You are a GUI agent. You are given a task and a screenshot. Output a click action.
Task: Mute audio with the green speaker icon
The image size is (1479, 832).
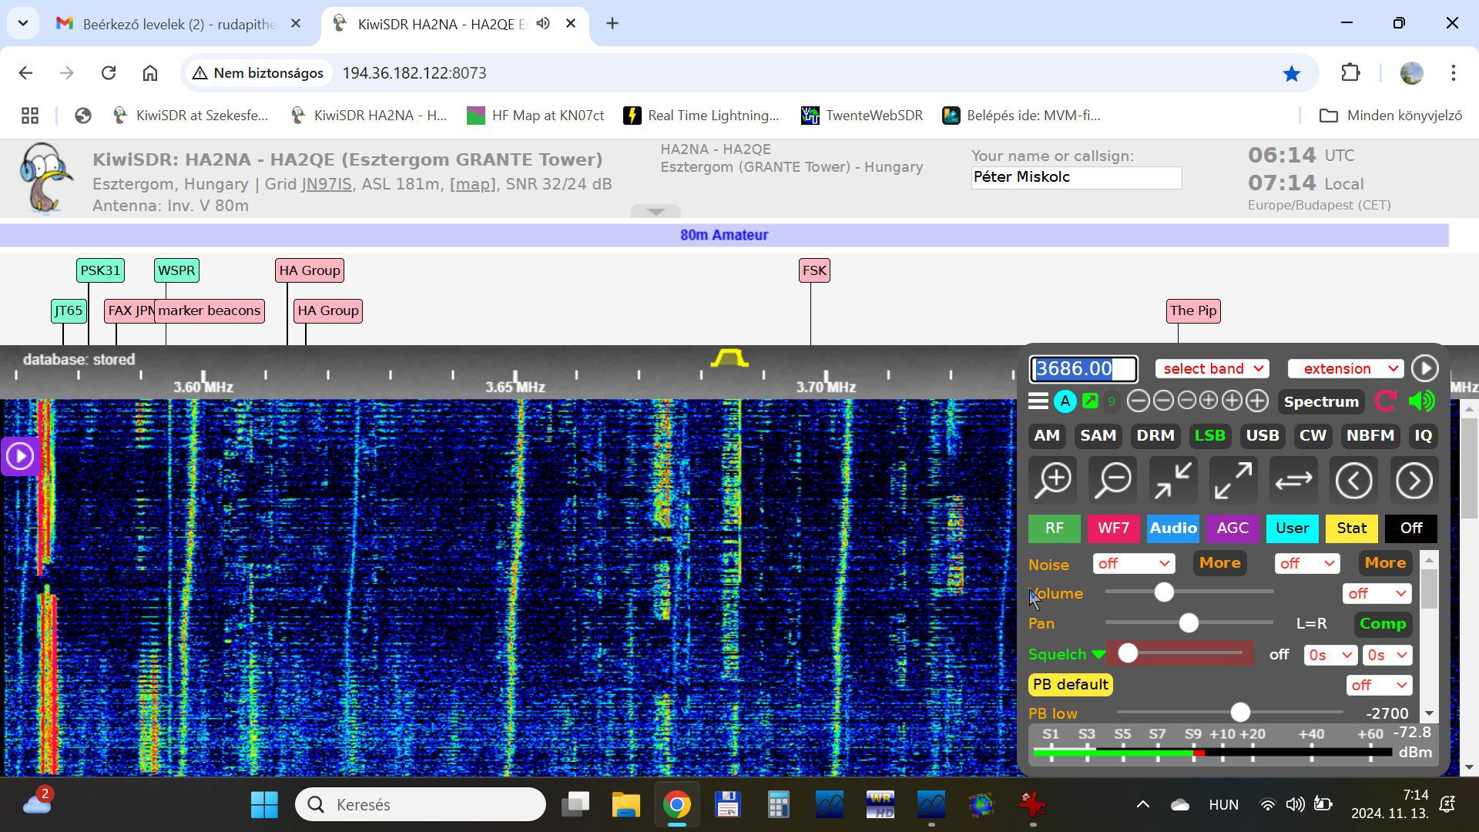[1421, 401]
